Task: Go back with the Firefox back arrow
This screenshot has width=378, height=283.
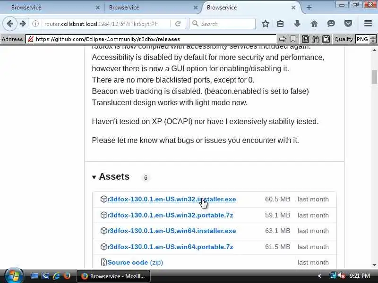Action: [x=10, y=24]
